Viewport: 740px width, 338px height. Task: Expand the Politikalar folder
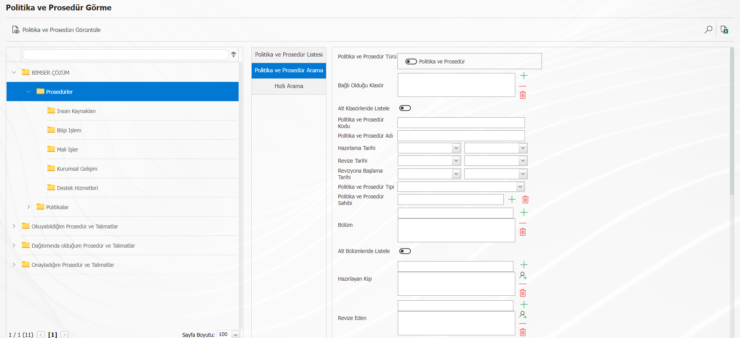(x=29, y=207)
